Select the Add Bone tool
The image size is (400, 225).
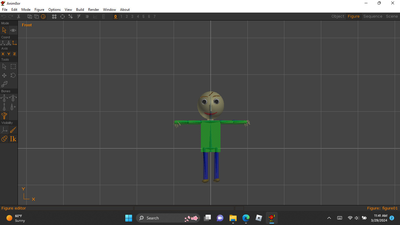13,107
